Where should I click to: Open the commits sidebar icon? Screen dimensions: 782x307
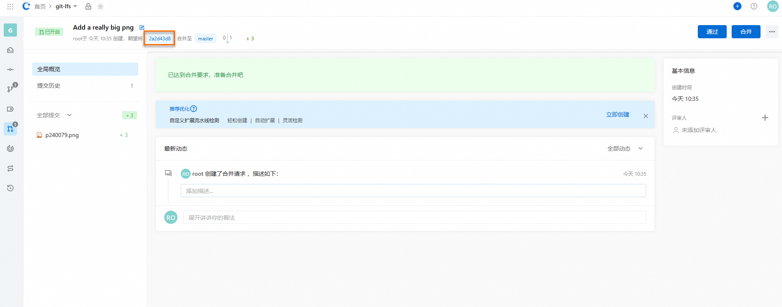(10, 70)
